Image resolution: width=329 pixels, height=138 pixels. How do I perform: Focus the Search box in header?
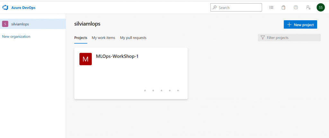click(x=236, y=8)
